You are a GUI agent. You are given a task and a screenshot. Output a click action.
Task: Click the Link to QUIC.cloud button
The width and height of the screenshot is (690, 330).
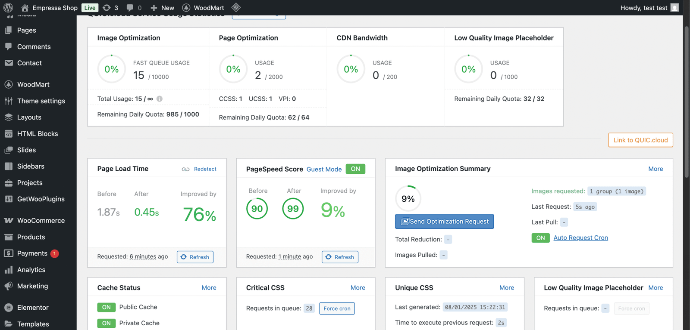point(640,140)
